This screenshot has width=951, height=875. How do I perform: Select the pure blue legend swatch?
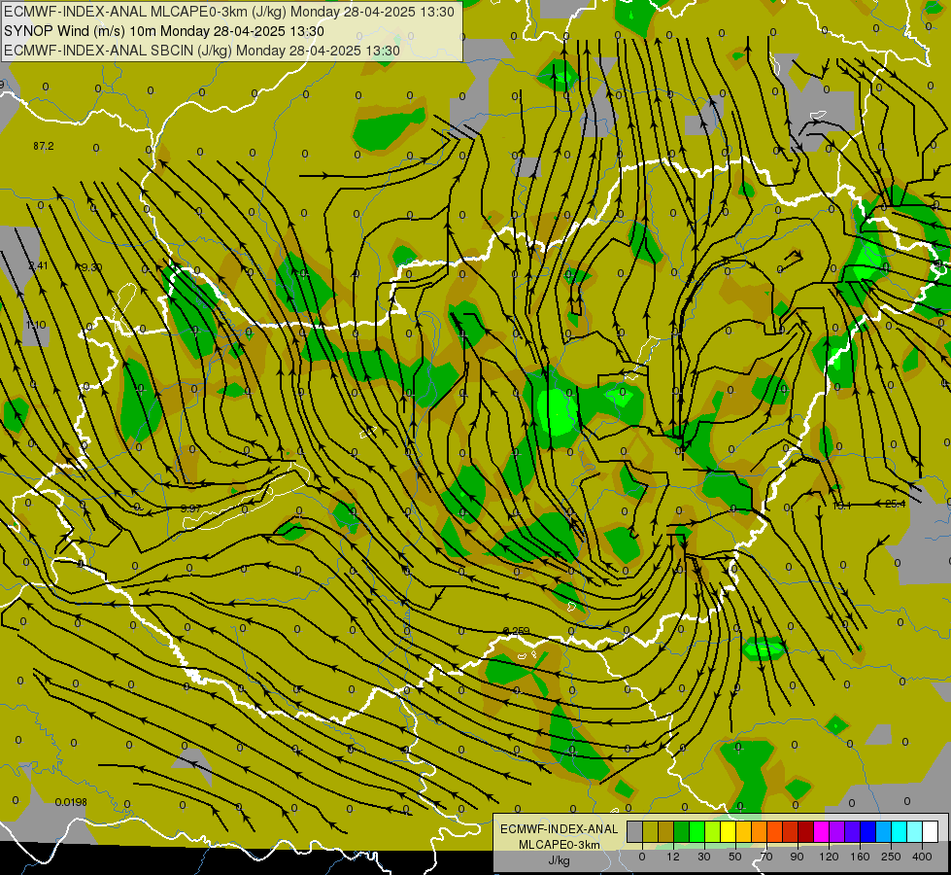pyautogui.click(x=868, y=832)
